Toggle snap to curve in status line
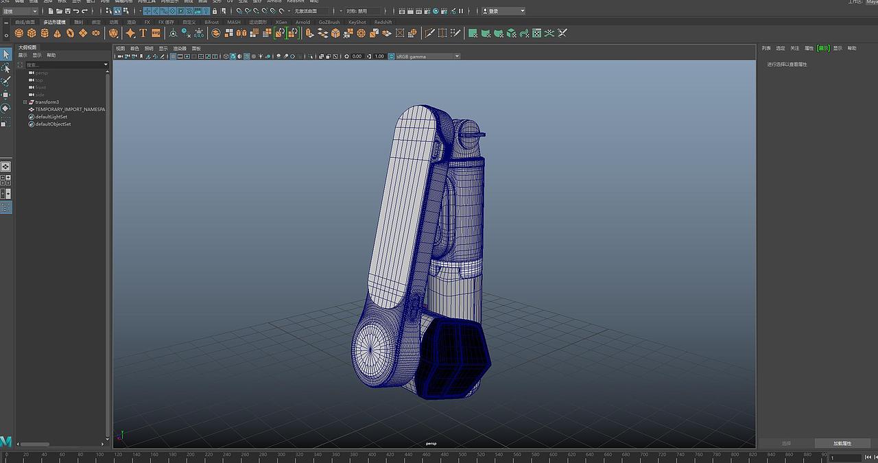This screenshot has height=463, width=878. (x=248, y=11)
